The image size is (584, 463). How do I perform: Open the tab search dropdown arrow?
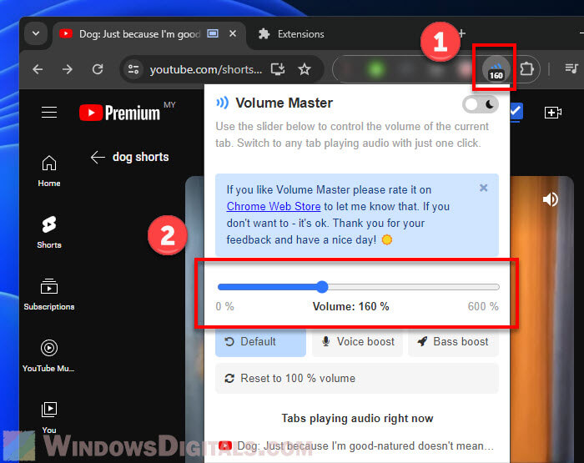(36, 33)
